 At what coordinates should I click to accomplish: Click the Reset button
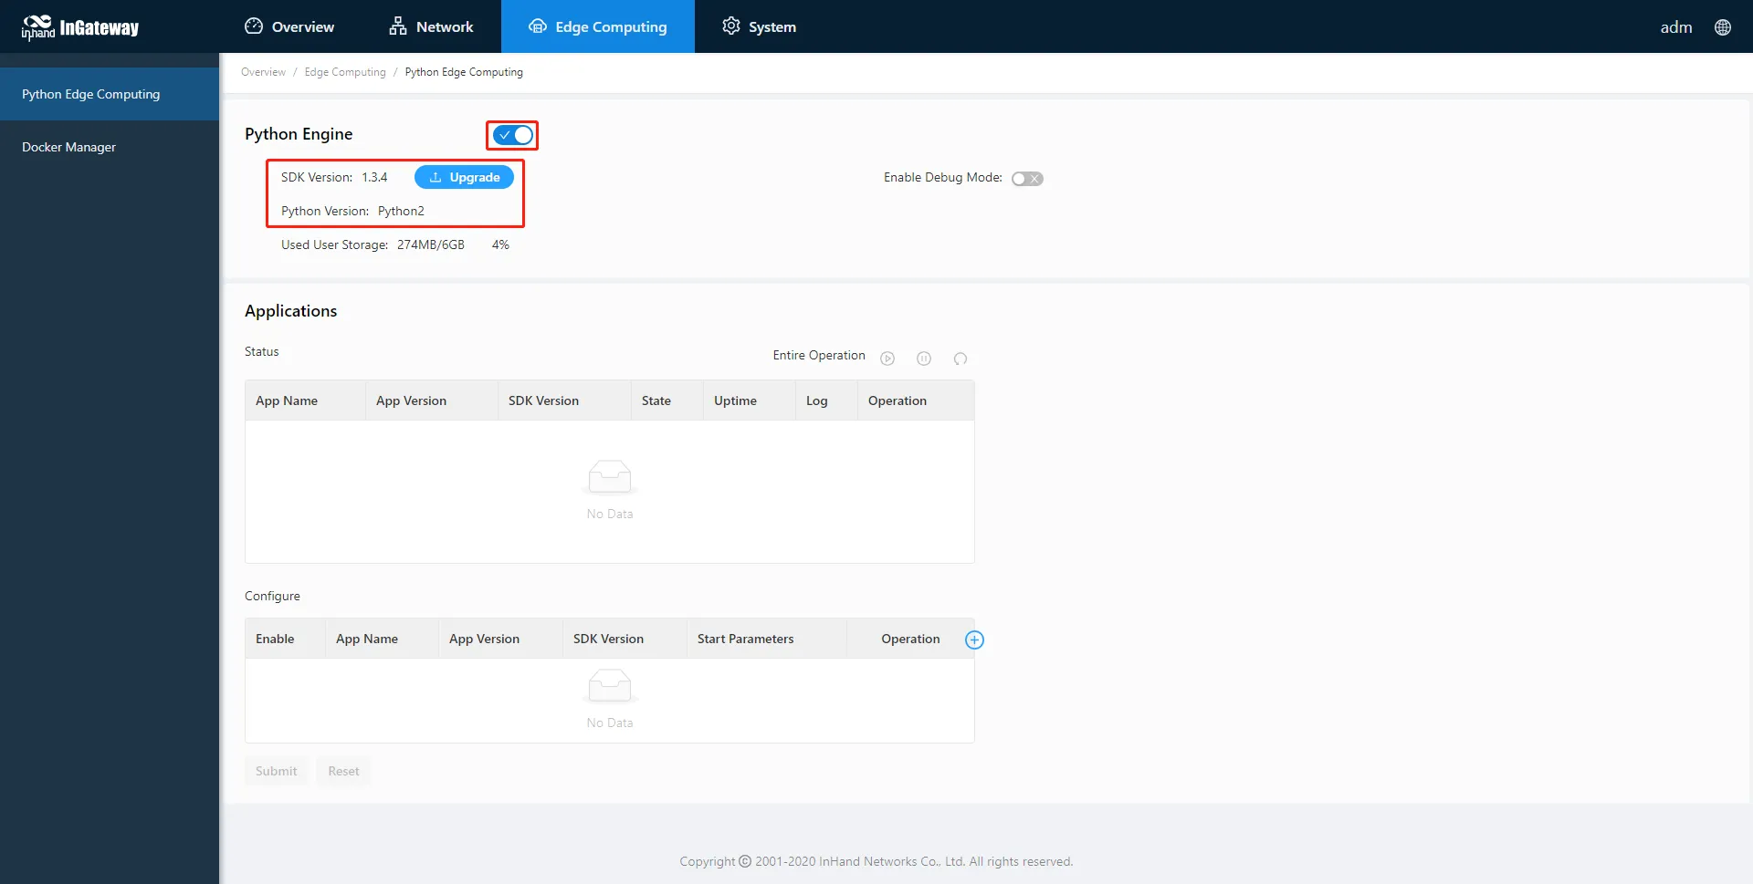coord(343,771)
